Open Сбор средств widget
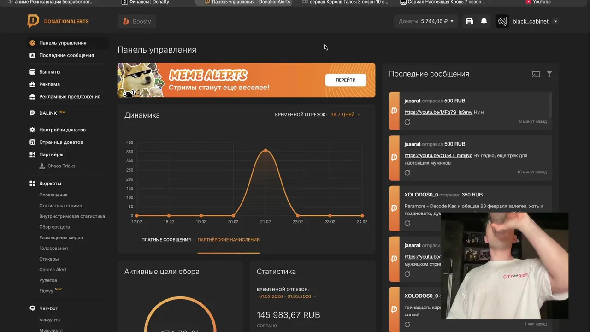Viewport: 590px width, 332px height. (x=54, y=227)
